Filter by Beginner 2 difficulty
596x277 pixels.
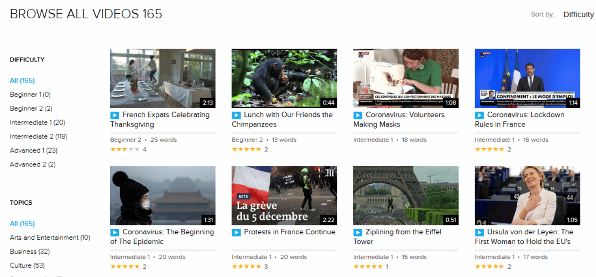tap(31, 108)
